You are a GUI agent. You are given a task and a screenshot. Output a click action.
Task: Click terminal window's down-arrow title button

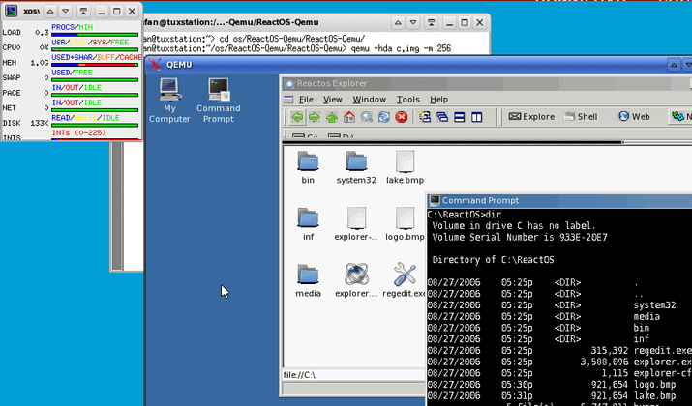coord(413,22)
